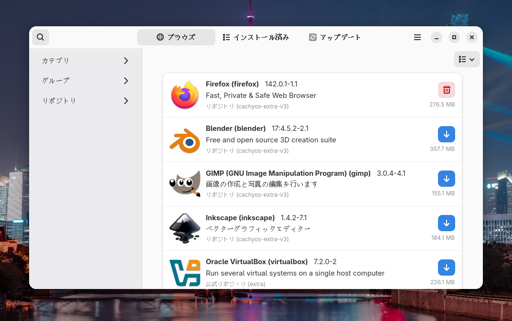Open the search magnifier button
Viewport: 512px width, 321px height.
tap(41, 37)
